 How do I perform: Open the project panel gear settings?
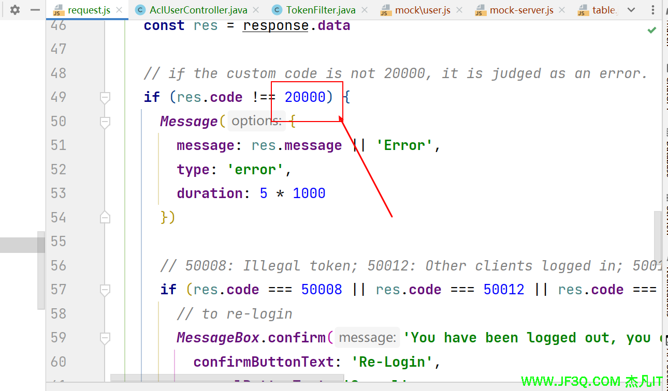[15, 10]
